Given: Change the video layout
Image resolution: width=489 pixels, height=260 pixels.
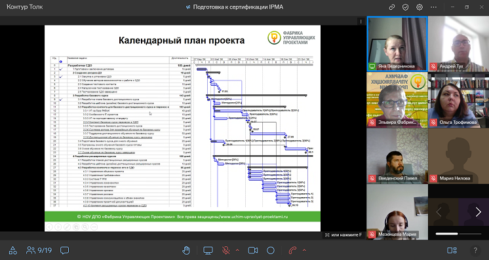Looking at the screenshot, I should pos(452,250).
